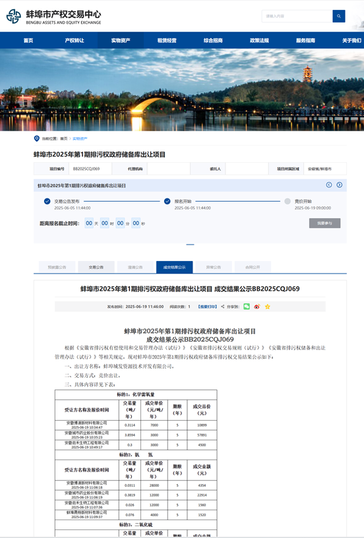Click the 标的1：化学需氧量 table header
This screenshot has width=364, height=538.
pos(136,394)
